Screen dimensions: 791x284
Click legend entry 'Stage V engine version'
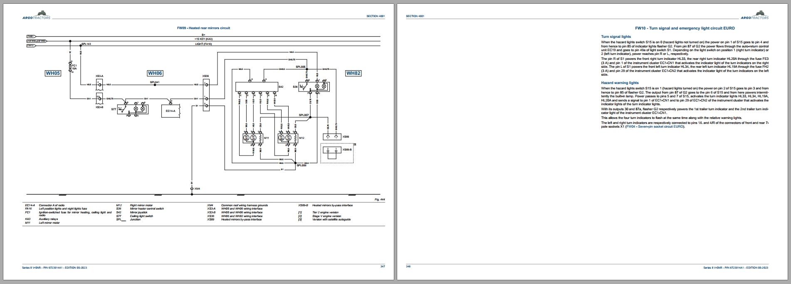(326, 216)
